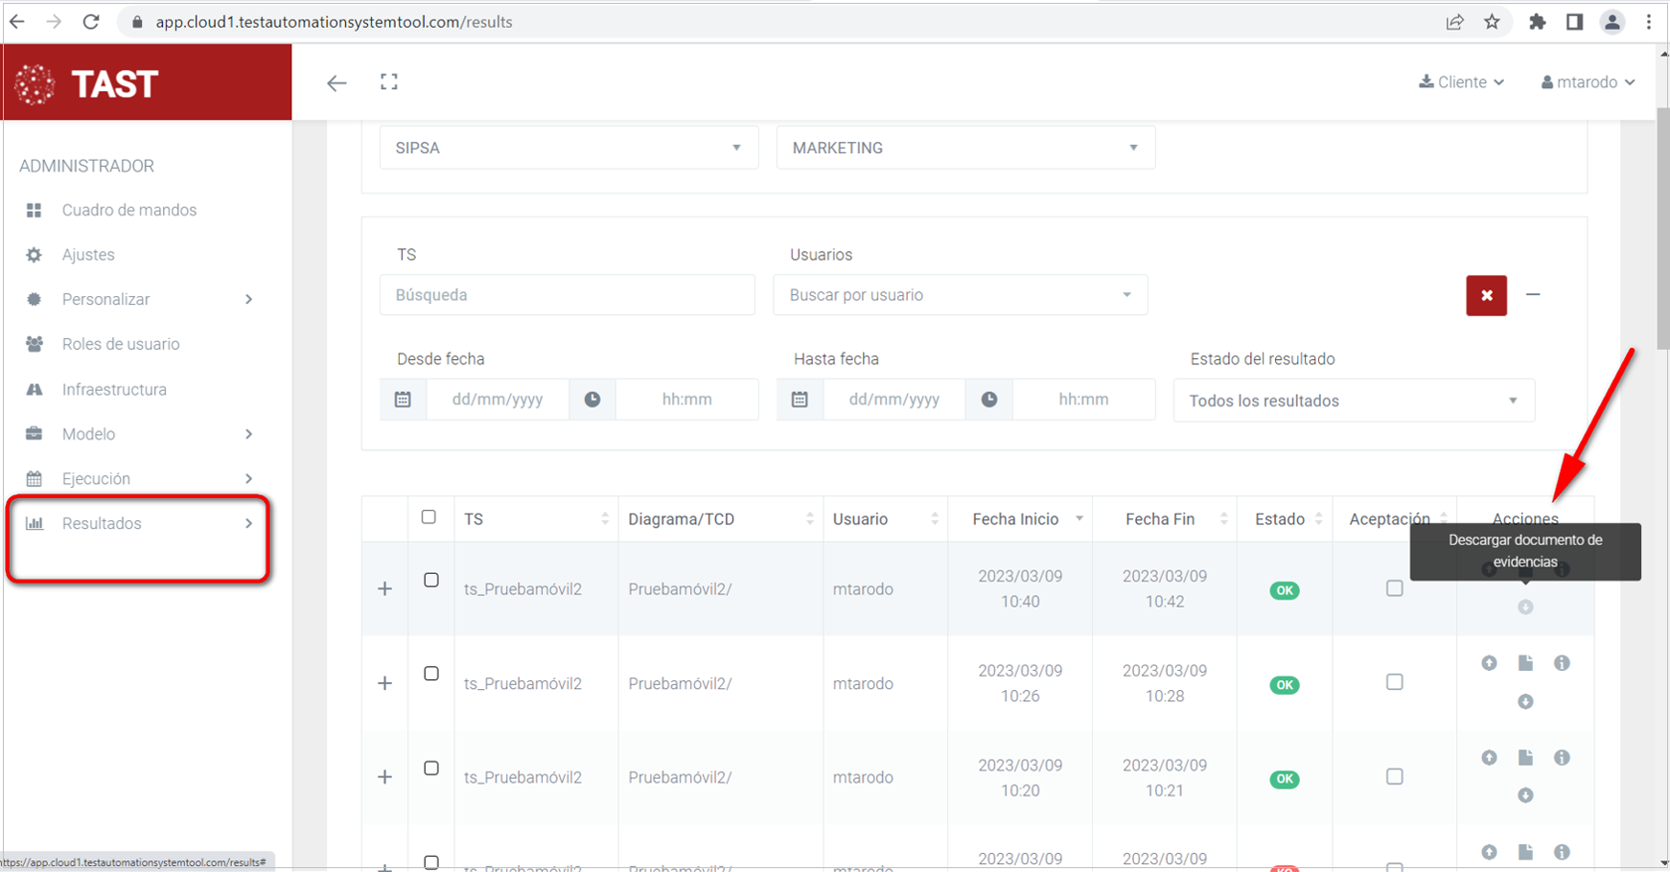Click the fullscreen toggle icon in header
Image resolution: width=1670 pixels, height=872 pixels.
(388, 82)
